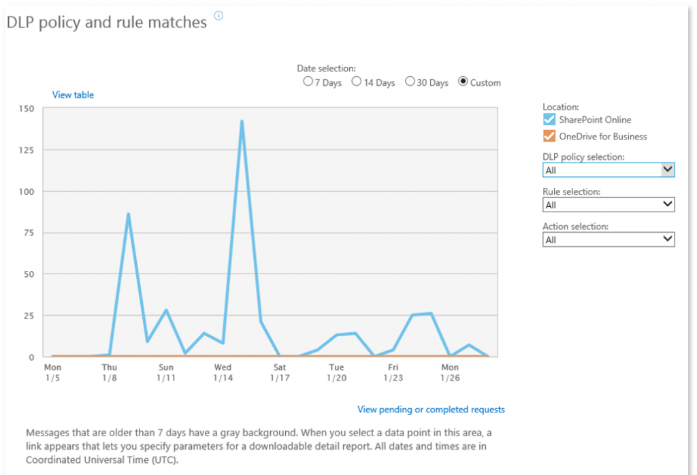Uncheck the SharePoint Online location checkbox
Viewport: 697px width, 475px height.
pyautogui.click(x=549, y=119)
